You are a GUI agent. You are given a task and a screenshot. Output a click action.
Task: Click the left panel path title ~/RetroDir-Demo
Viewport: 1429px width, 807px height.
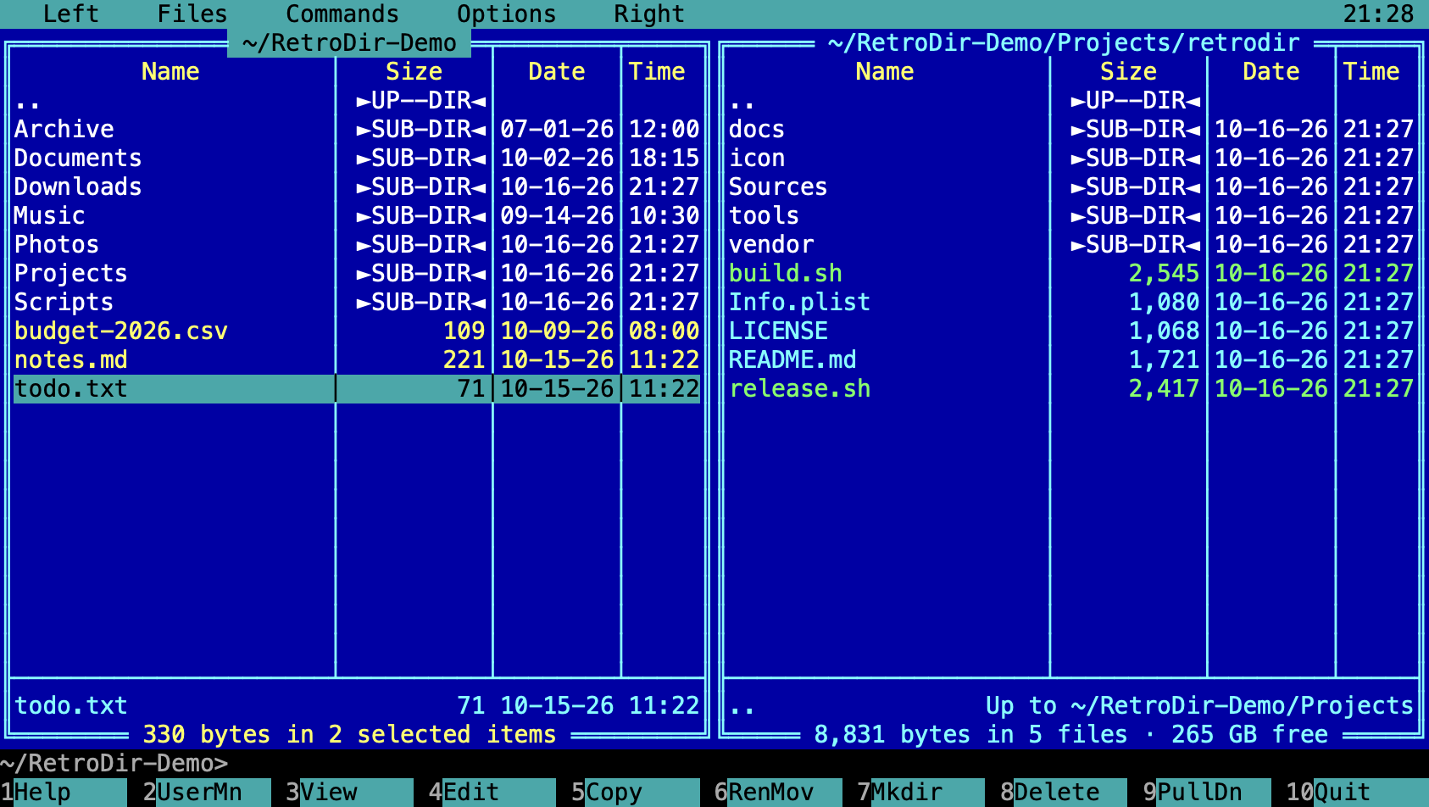click(x=349, y=42)
